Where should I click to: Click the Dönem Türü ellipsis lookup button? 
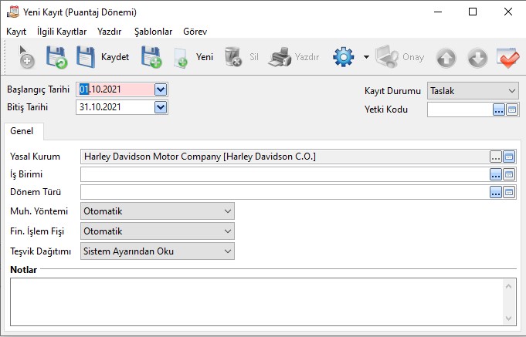coord(496,192)
